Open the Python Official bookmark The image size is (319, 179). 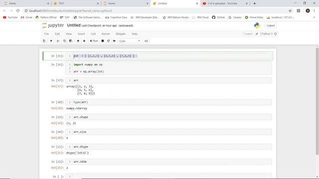tap(46, 17)
